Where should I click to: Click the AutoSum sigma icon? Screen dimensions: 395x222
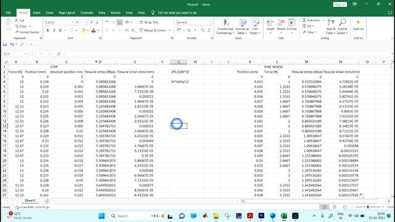pos(304,20)
